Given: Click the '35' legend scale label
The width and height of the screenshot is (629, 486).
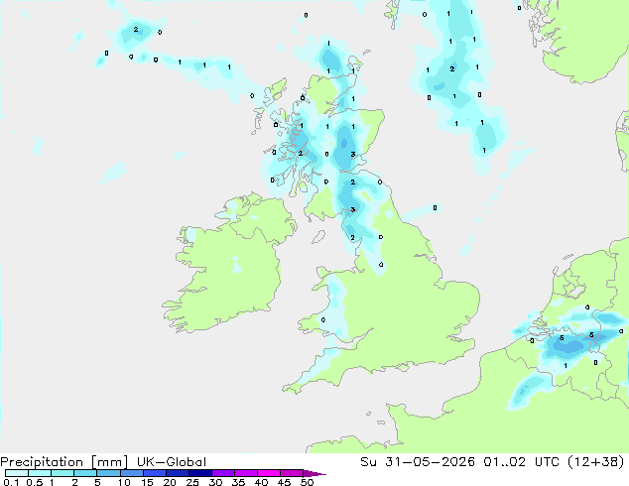Looking at the screenshot, I should (238, 482).
